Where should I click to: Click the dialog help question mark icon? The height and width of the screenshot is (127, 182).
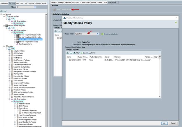176,23
